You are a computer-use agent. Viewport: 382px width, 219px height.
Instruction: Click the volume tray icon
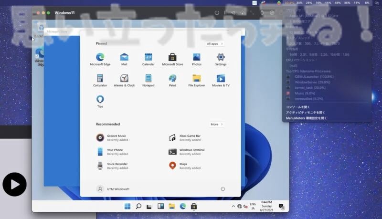245,206
